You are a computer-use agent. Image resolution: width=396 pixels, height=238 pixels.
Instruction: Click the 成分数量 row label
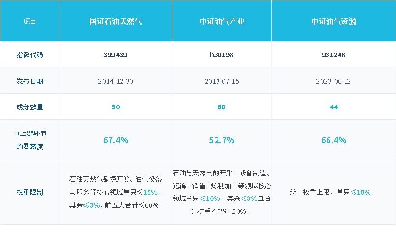(30, 107)
